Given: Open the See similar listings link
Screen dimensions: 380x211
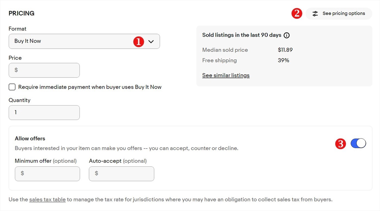Looking at the screenshot, I should point(226,75).
